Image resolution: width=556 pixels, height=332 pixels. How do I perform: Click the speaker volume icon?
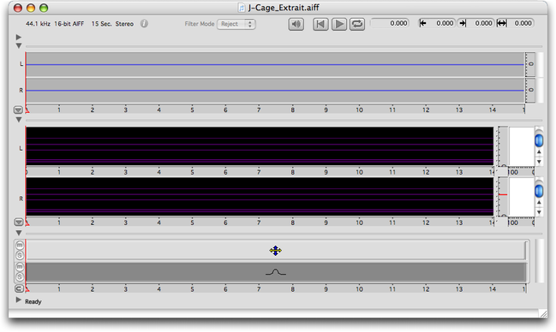tap(296, 24)
